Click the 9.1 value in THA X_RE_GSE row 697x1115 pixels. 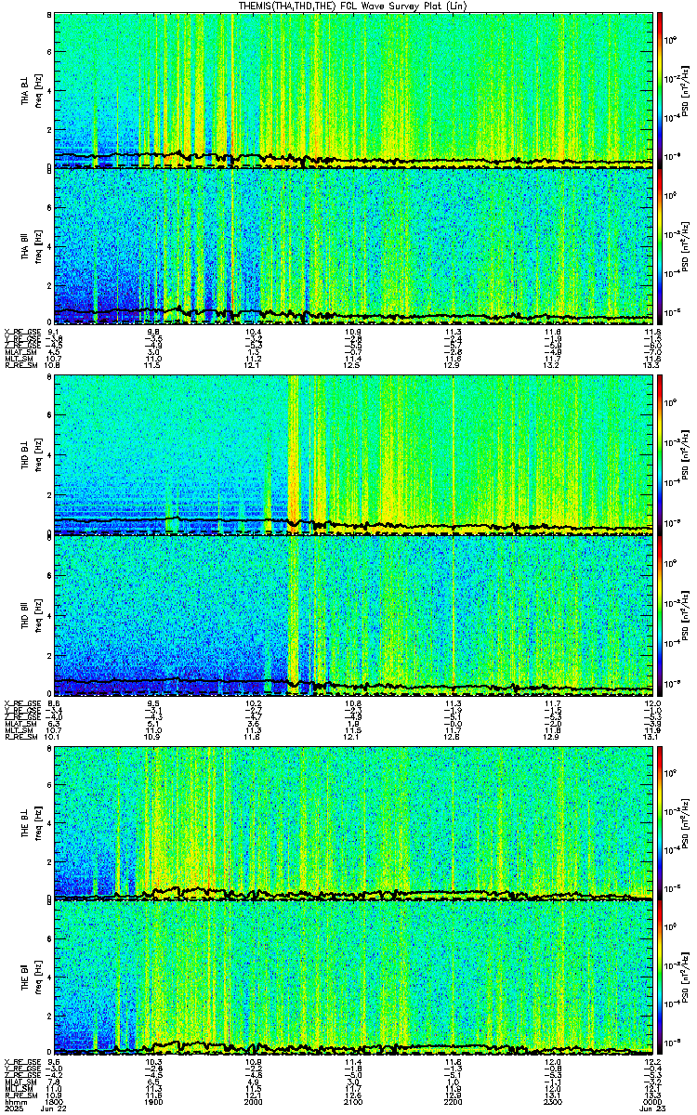click(x=54, y=331)
